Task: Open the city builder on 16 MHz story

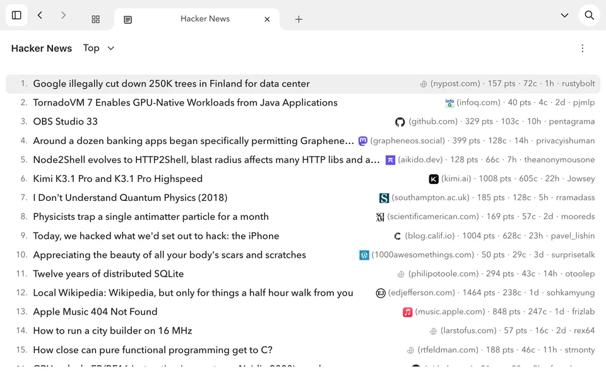Action: tap(112, 330)
